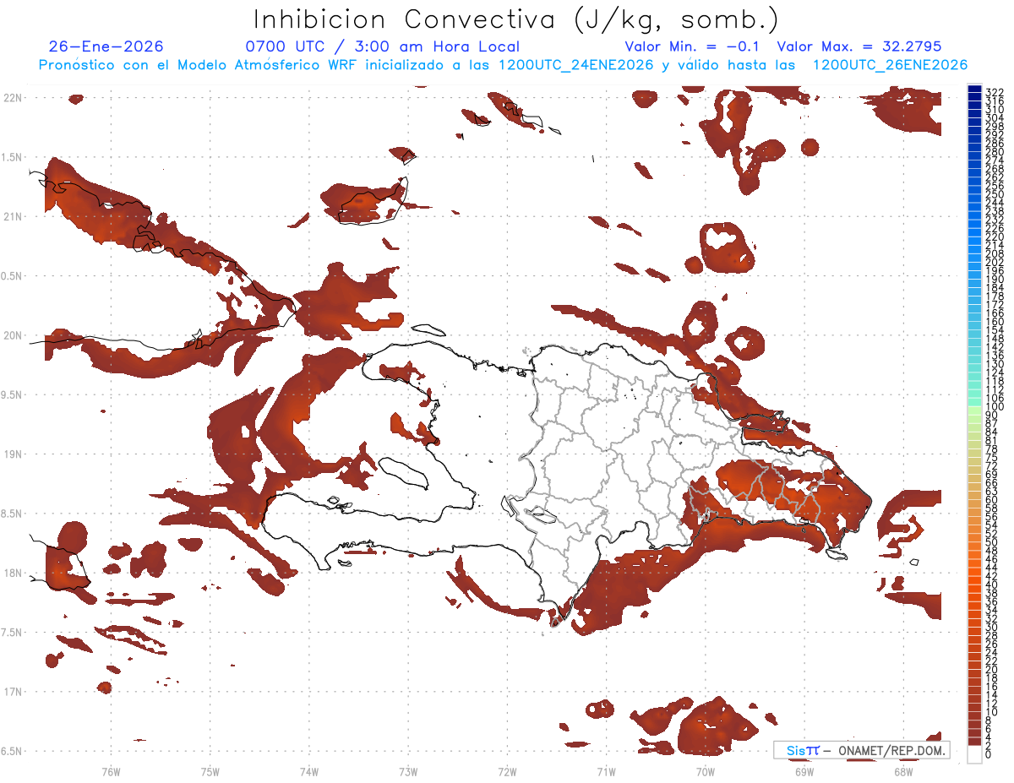Click the clipped '8.5N' latitude label
The height and width of the screenshot is (783, 1014).
pyautogui.click(x=12, y=514)
